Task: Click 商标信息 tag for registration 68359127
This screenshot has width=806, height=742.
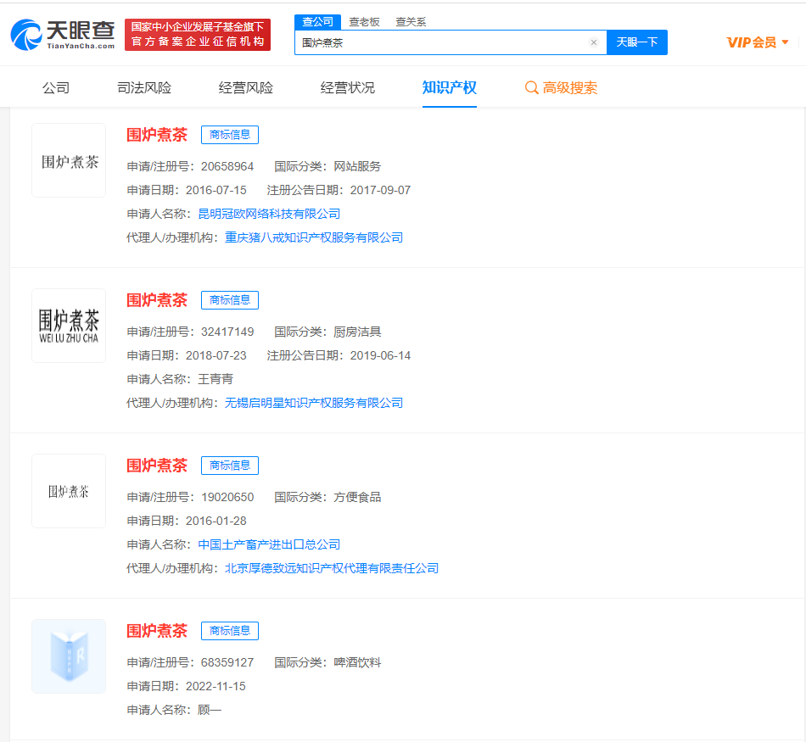Action: click(x=230, y=632)
